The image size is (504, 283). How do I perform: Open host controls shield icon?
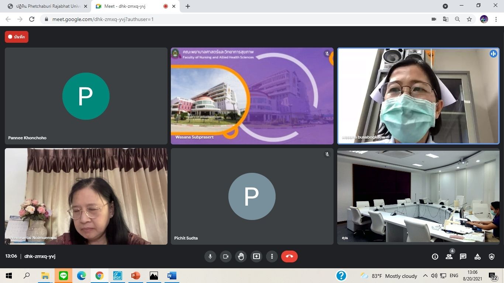tap(491, 257)
